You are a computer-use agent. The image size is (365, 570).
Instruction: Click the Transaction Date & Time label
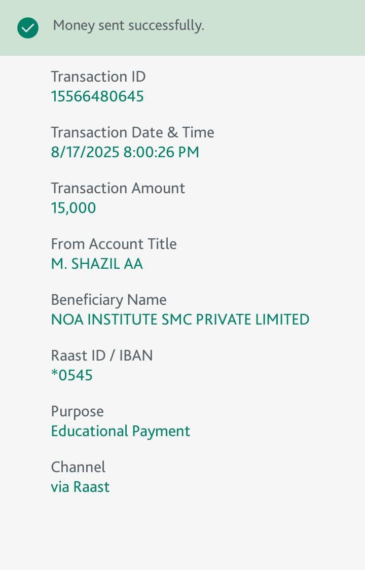[x=132, y=132]
